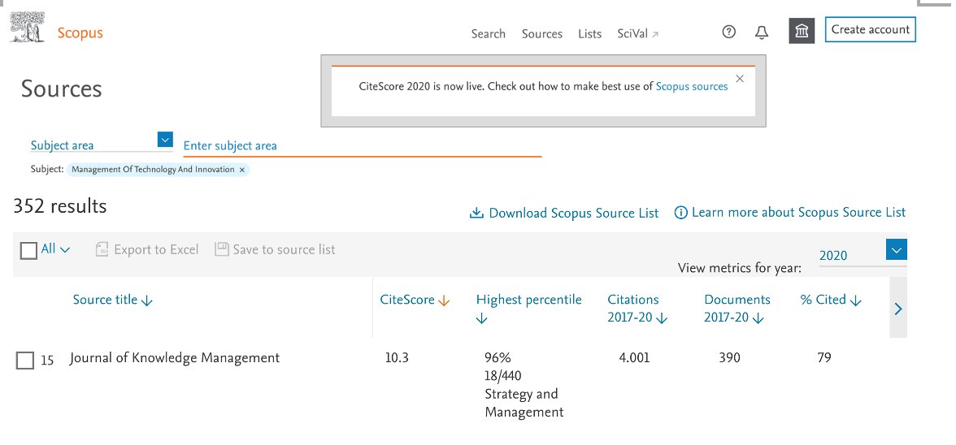This screenshot has height=445, width=956.
Task: Click the Sources page heading
Action: [x=62, y=89]
